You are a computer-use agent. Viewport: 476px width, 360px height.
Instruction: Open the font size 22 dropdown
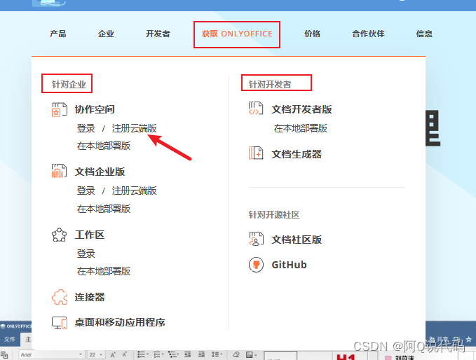pos(95,354)
